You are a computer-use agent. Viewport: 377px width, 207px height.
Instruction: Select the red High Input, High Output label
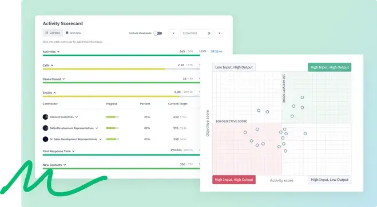[x=234, y=180]
